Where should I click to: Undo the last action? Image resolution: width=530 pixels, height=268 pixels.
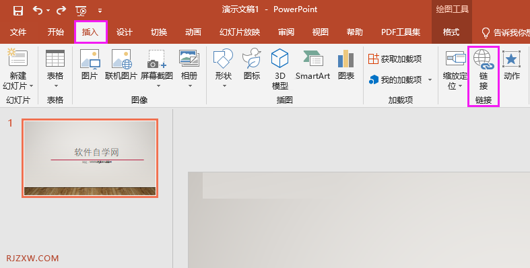pyautogui.click(x=37, y=11)
